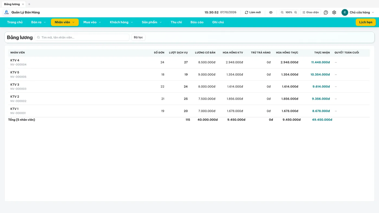
Task: Open the settings gear icon
Action: (x=334, y=12)
